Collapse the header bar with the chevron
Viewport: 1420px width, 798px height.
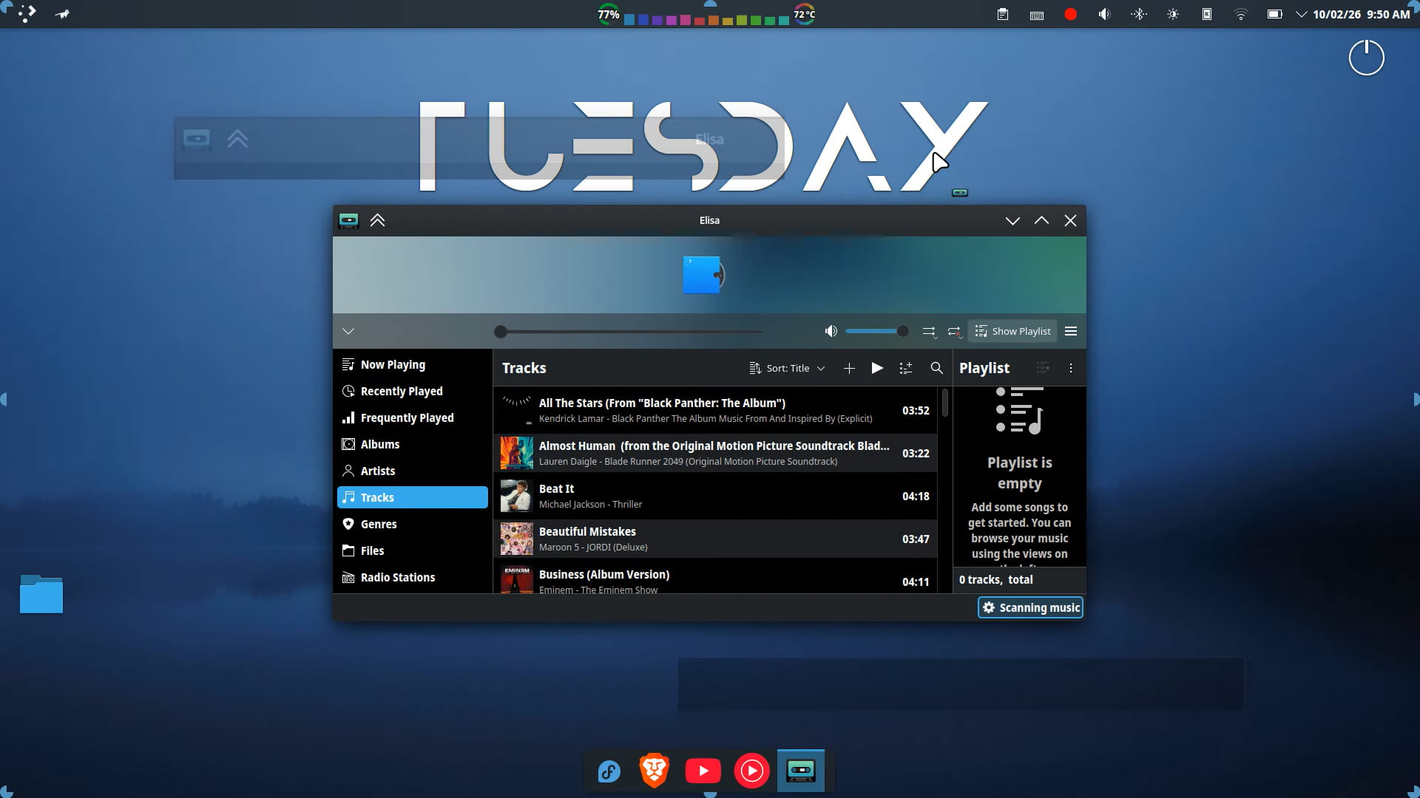(x=348, y=331)
